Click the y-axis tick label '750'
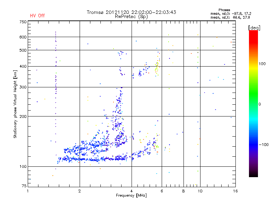277x208 pixels. click(x=23, y=22)
